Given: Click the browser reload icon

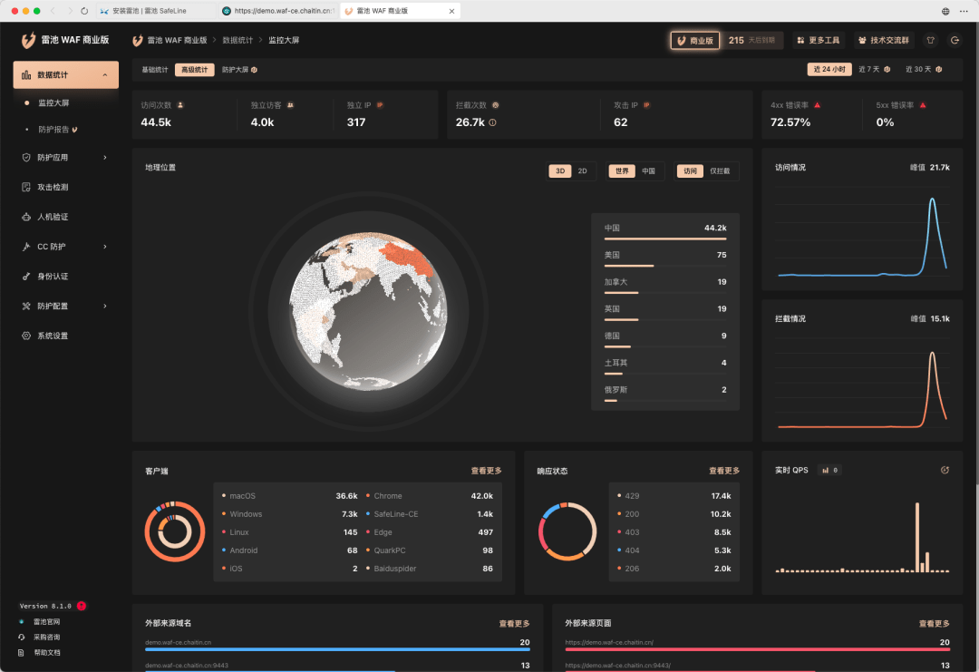Looking at the screenshot, I should coord(84,11).
